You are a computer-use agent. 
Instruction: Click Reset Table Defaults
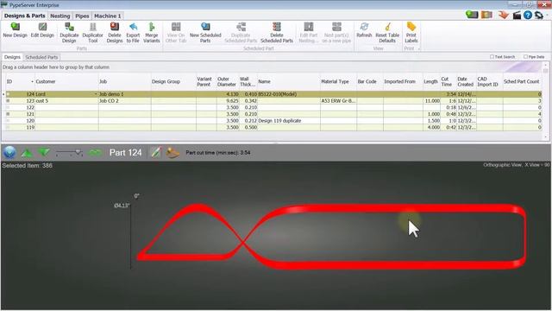click(387, 33)
